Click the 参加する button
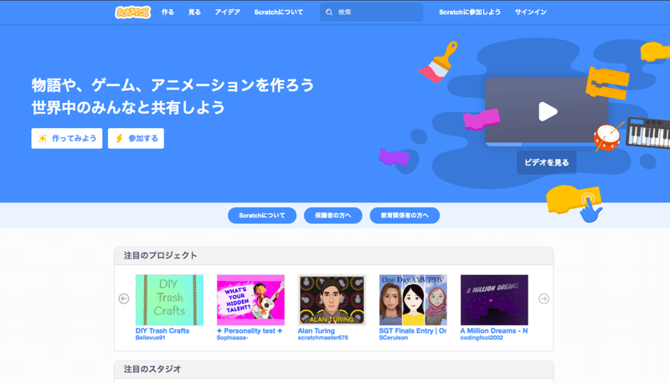Screen dimensions: 670x383 click(x=136, y=138)
